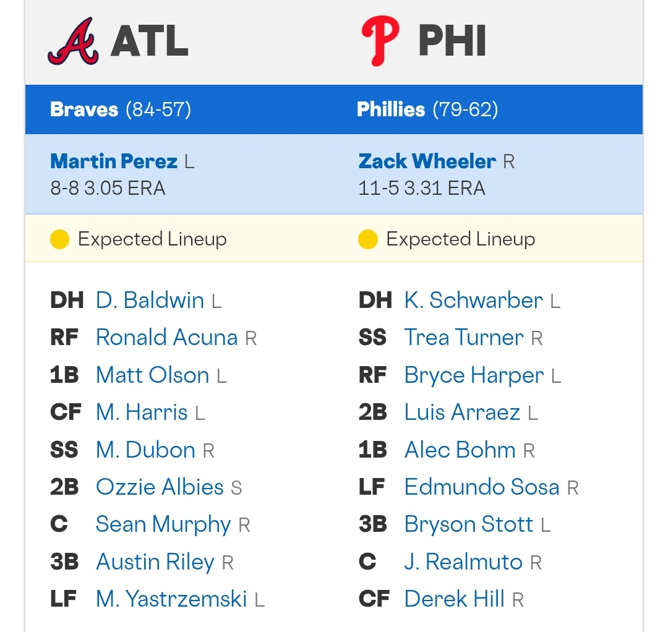The image size is (668, 632).
Task: Click J. Realmuto catcher link
Action: 463,562
